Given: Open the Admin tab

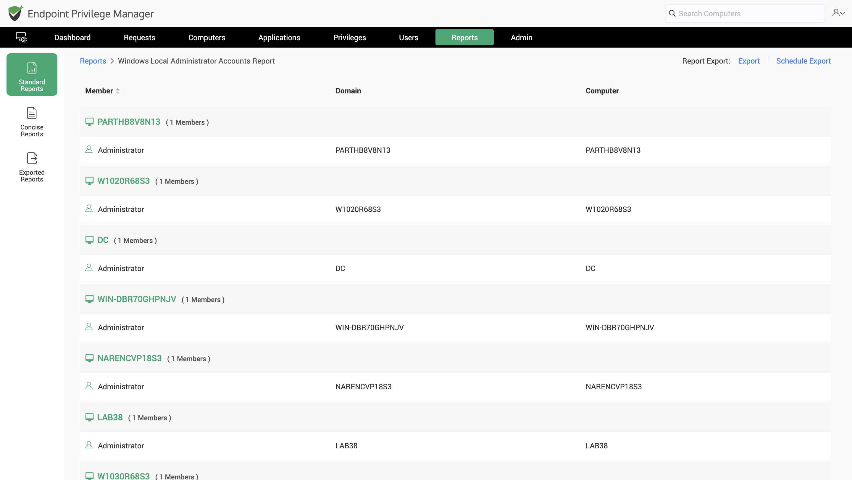Looking at the screenshot, I should point(522,37).
